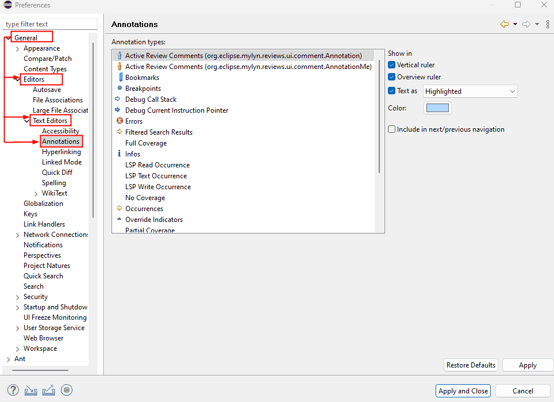This screenshot has height=402, width=554.
Task: Collapse the Text Editors tree node
Action: (x=26, y=121)
